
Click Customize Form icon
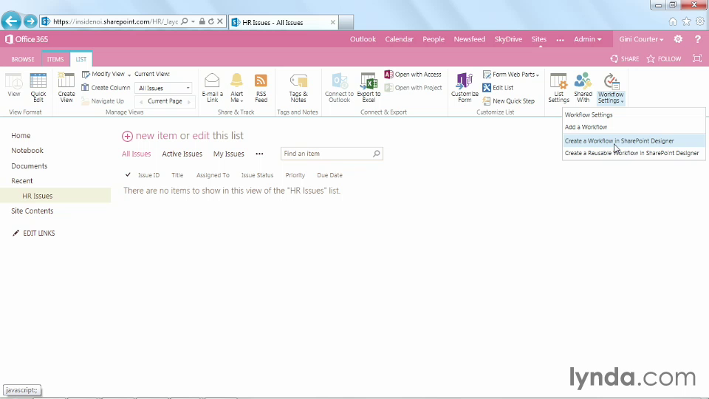pos(465,87)
